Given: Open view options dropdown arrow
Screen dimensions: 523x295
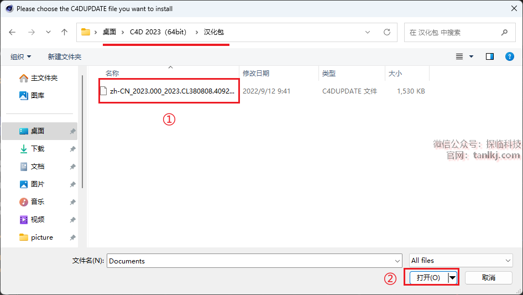Looking at the screenshot, I should (471, 56).
